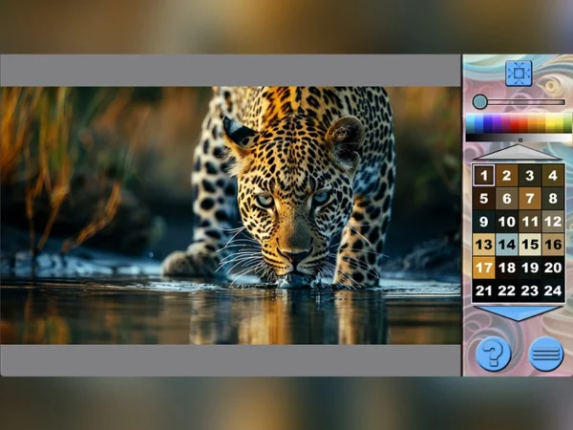Pick color number 12 swatch
573x430 pixels.
(x=553, y=222)
